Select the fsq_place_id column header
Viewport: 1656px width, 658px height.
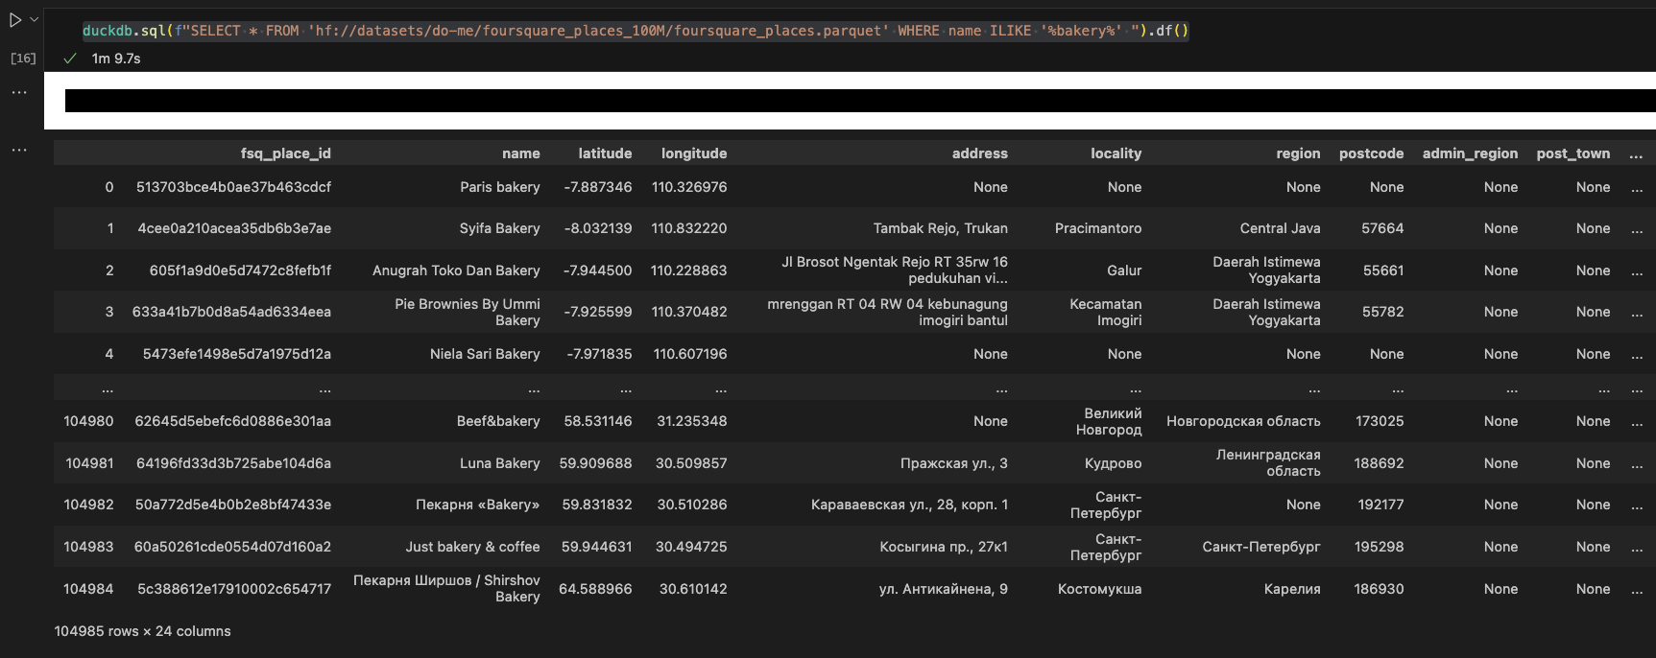pos(285,153)
